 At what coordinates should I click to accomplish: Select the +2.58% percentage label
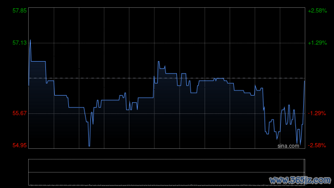[317, 10]
